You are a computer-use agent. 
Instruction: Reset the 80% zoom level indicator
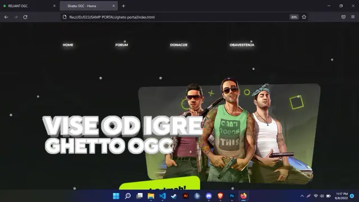(294, 17)
